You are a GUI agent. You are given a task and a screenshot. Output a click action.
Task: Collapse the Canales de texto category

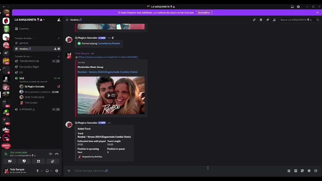(x=24, y=38)
